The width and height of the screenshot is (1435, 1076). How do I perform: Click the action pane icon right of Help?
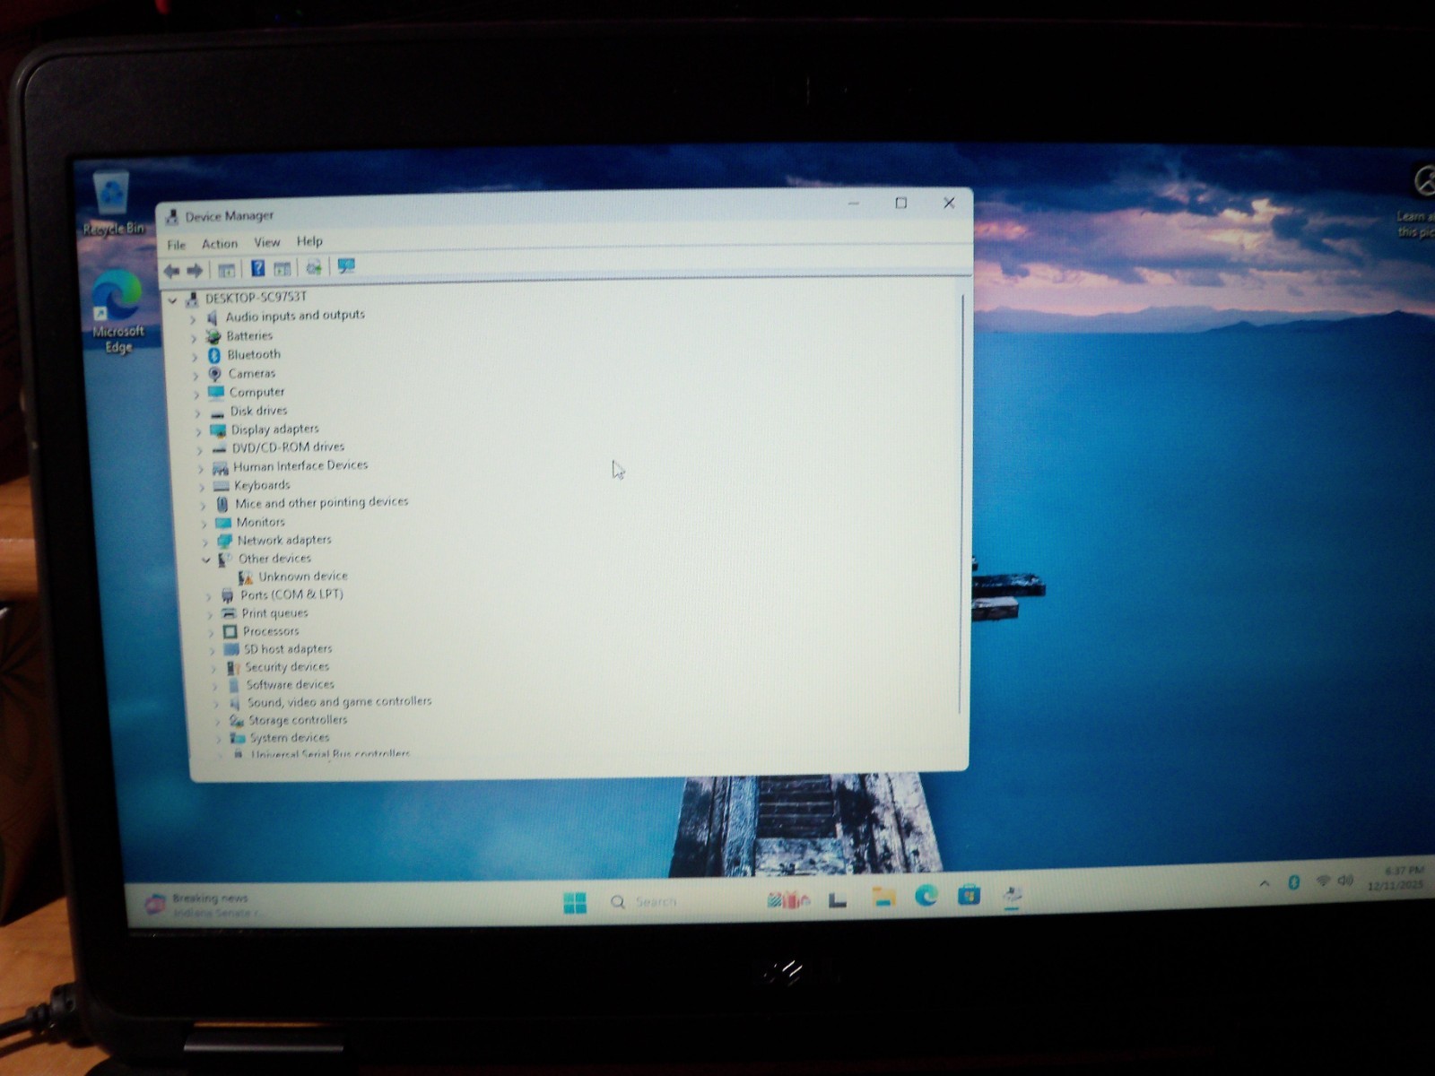click(283, 268)
